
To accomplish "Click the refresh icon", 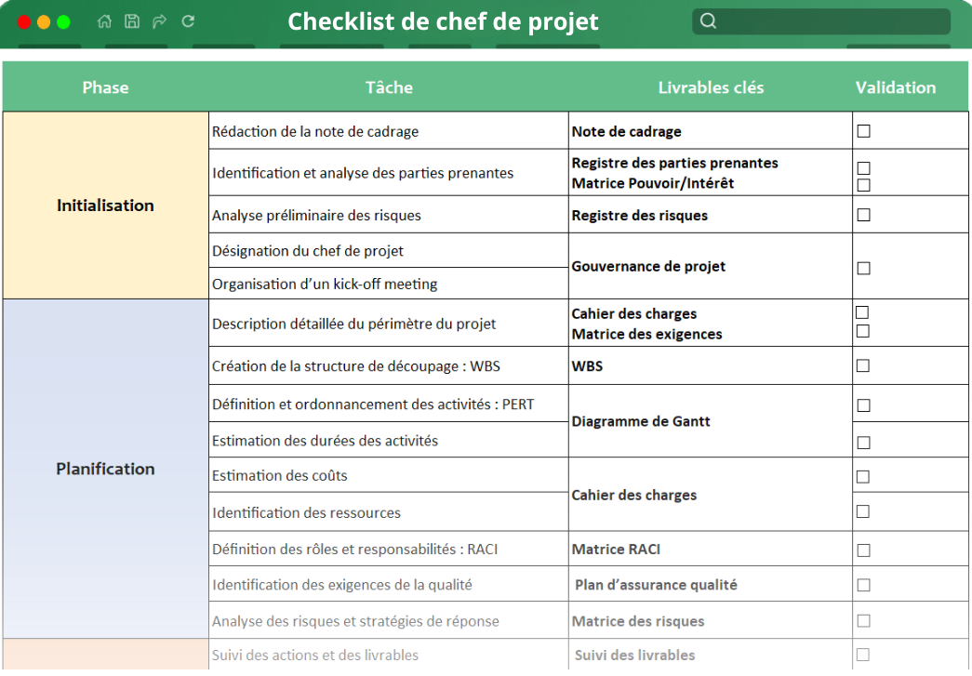I will tap(188, 21).
